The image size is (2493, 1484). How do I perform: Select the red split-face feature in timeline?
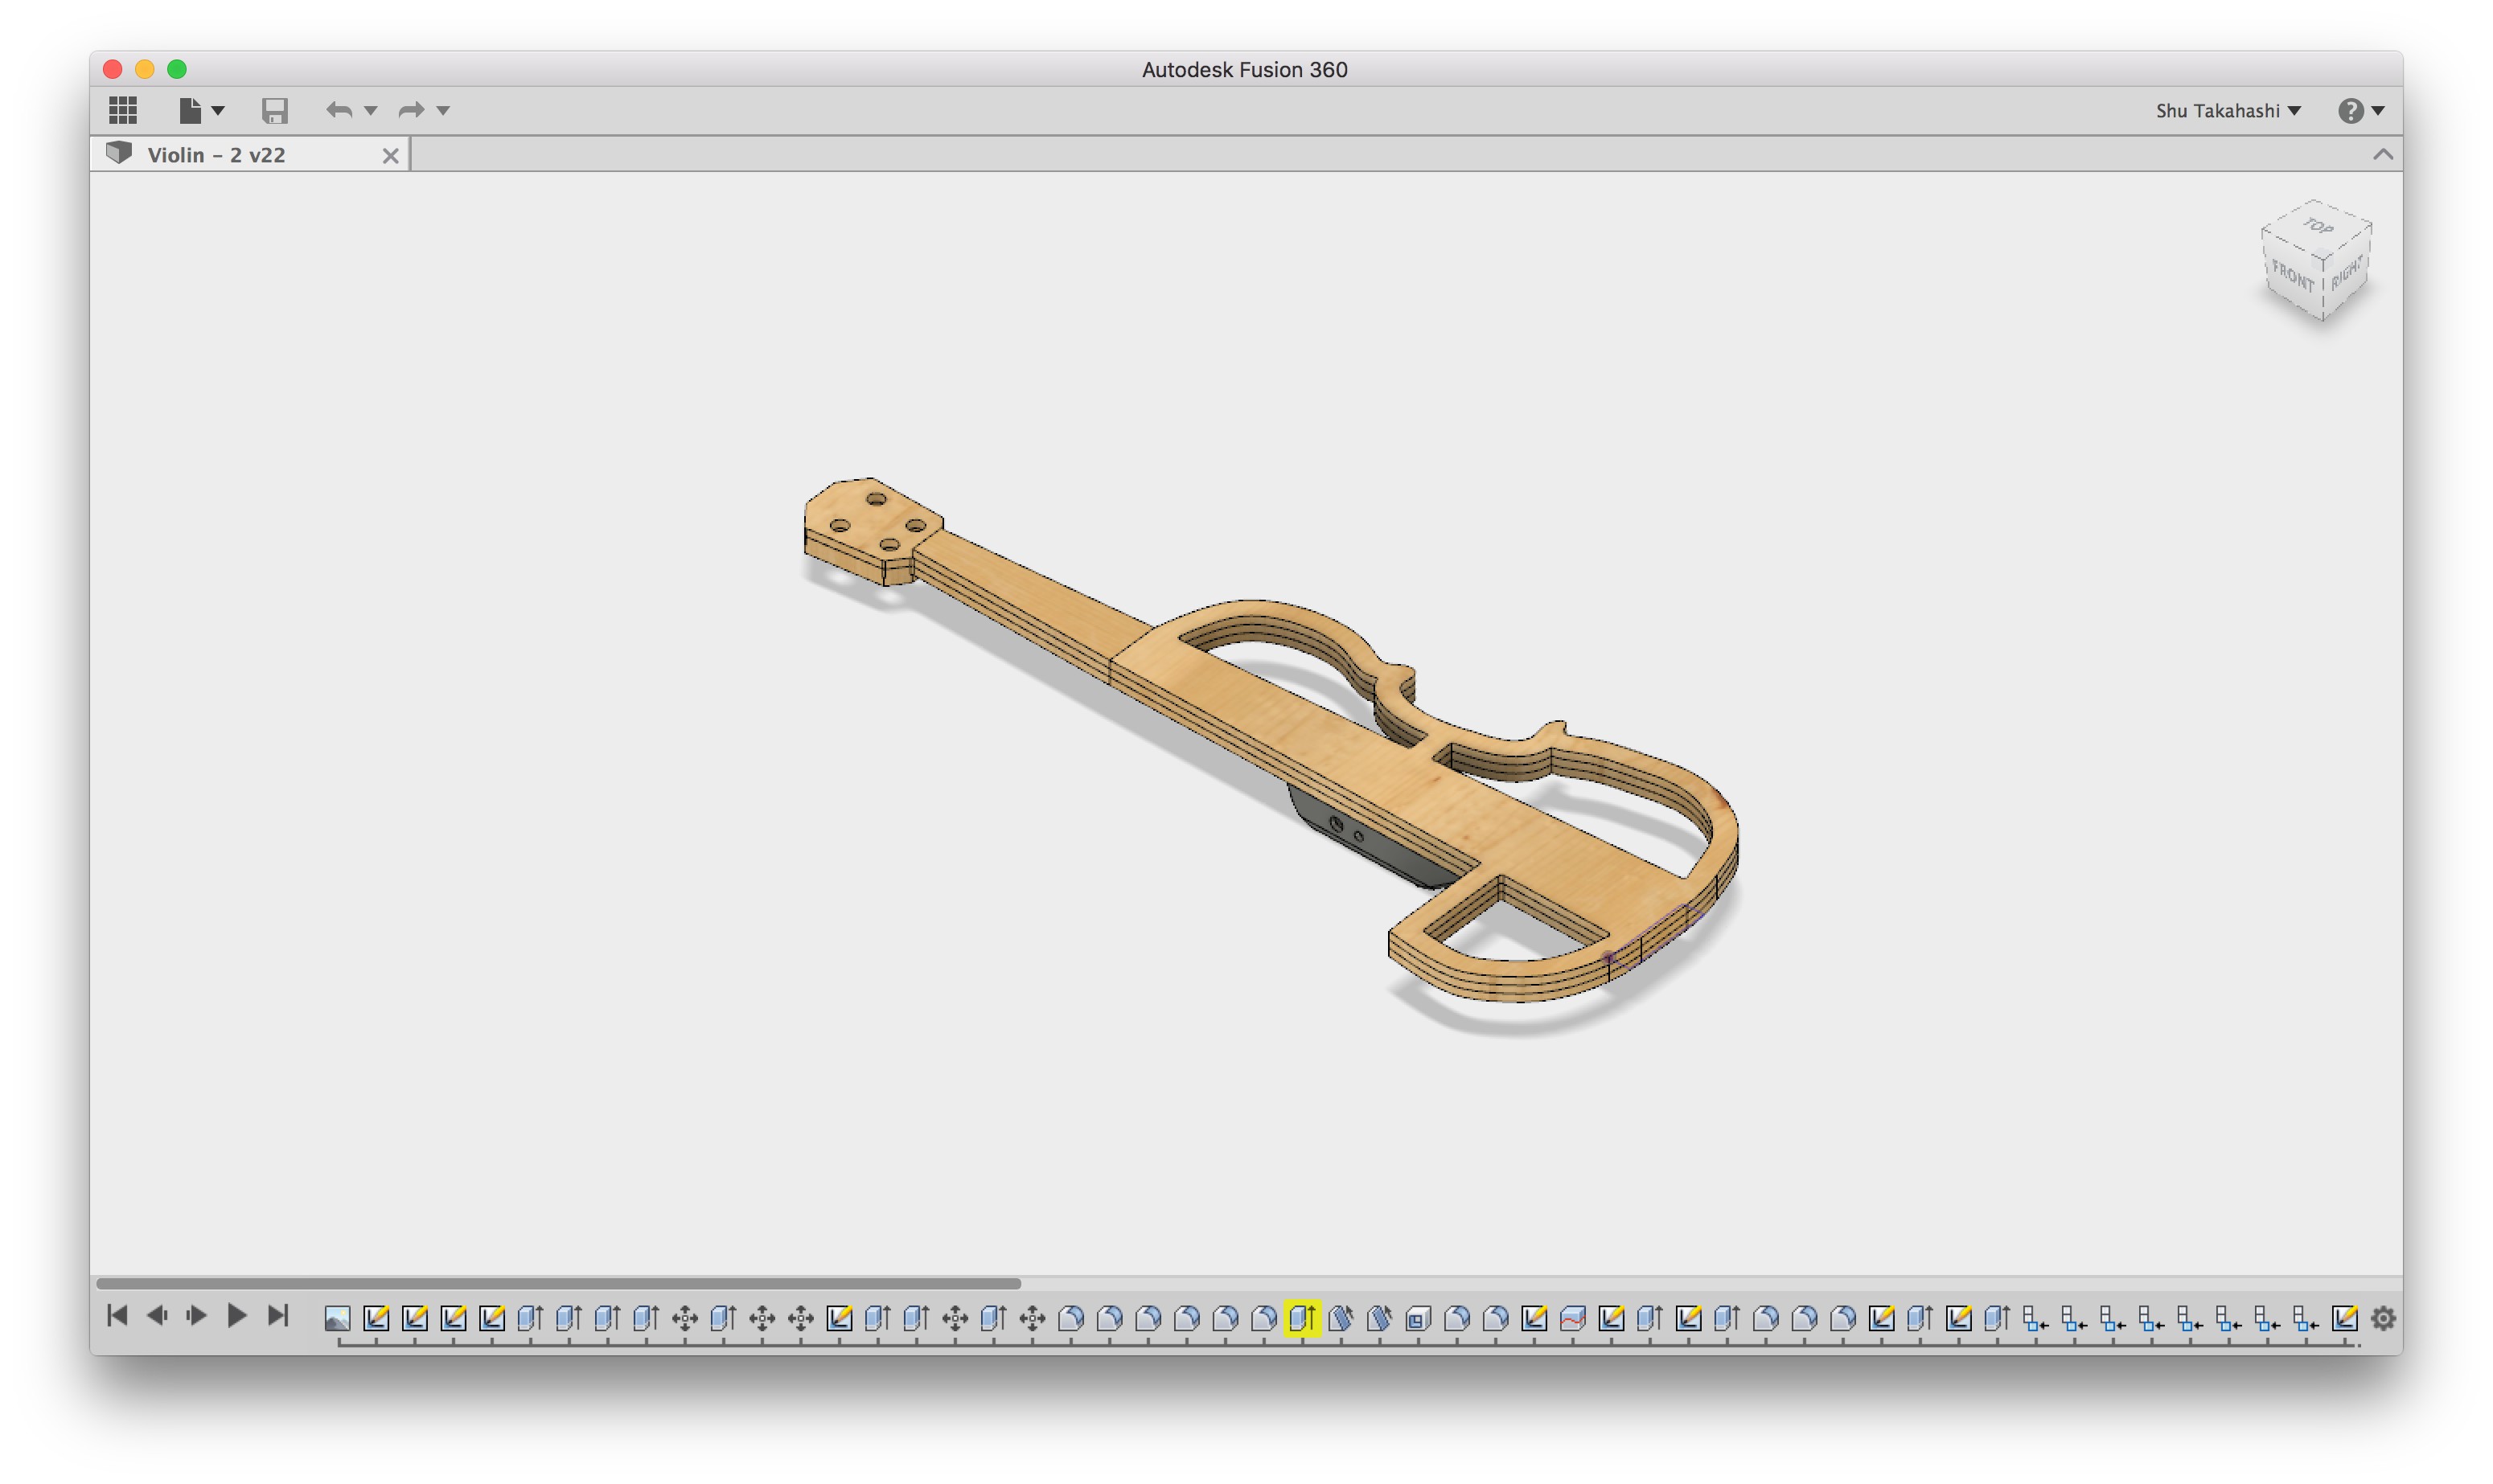coord(1573,1318)
